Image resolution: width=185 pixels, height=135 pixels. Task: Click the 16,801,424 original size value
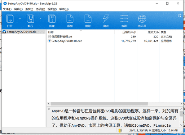click(x=151, y=41)
